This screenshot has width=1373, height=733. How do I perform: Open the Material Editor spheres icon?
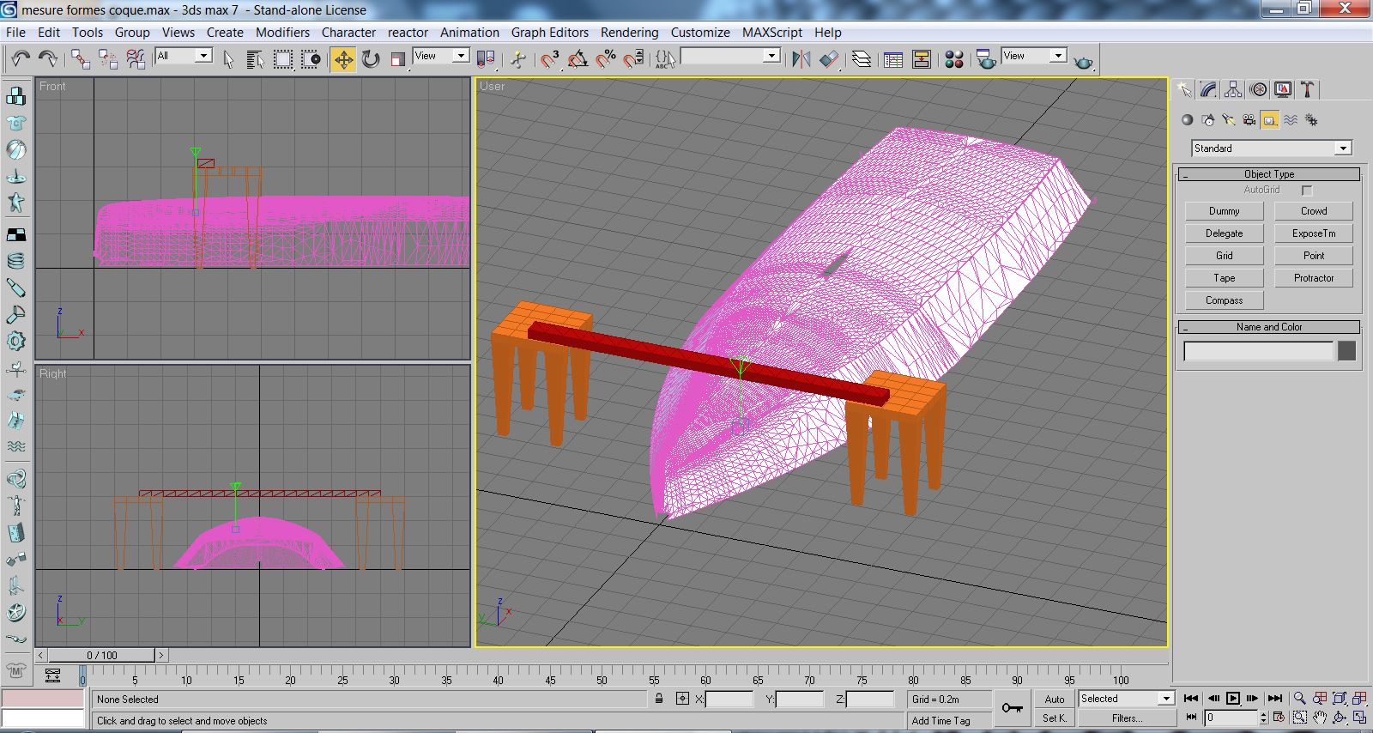click(x=953, y=58)
